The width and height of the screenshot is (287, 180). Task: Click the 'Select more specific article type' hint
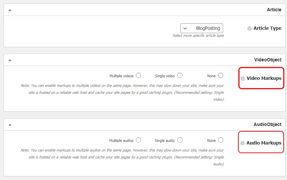[x=198, y=35]
